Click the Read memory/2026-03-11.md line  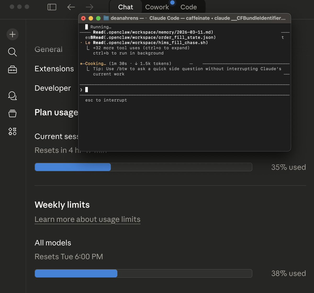pos(153,32)
